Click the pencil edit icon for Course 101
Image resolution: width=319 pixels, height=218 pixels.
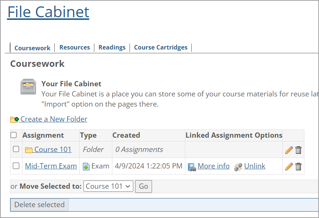tap(289, 150)
